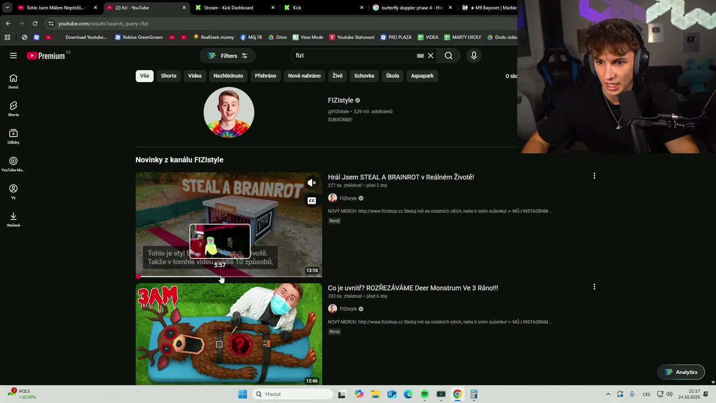Image resolution: width=716 pixels, height=403 pixels.
Task: Click the red preview progress bar
Action: pos(229,277)
